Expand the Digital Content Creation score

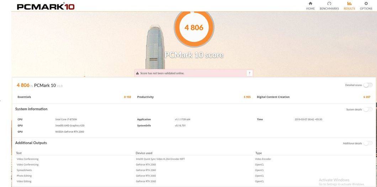pos(314,97)
